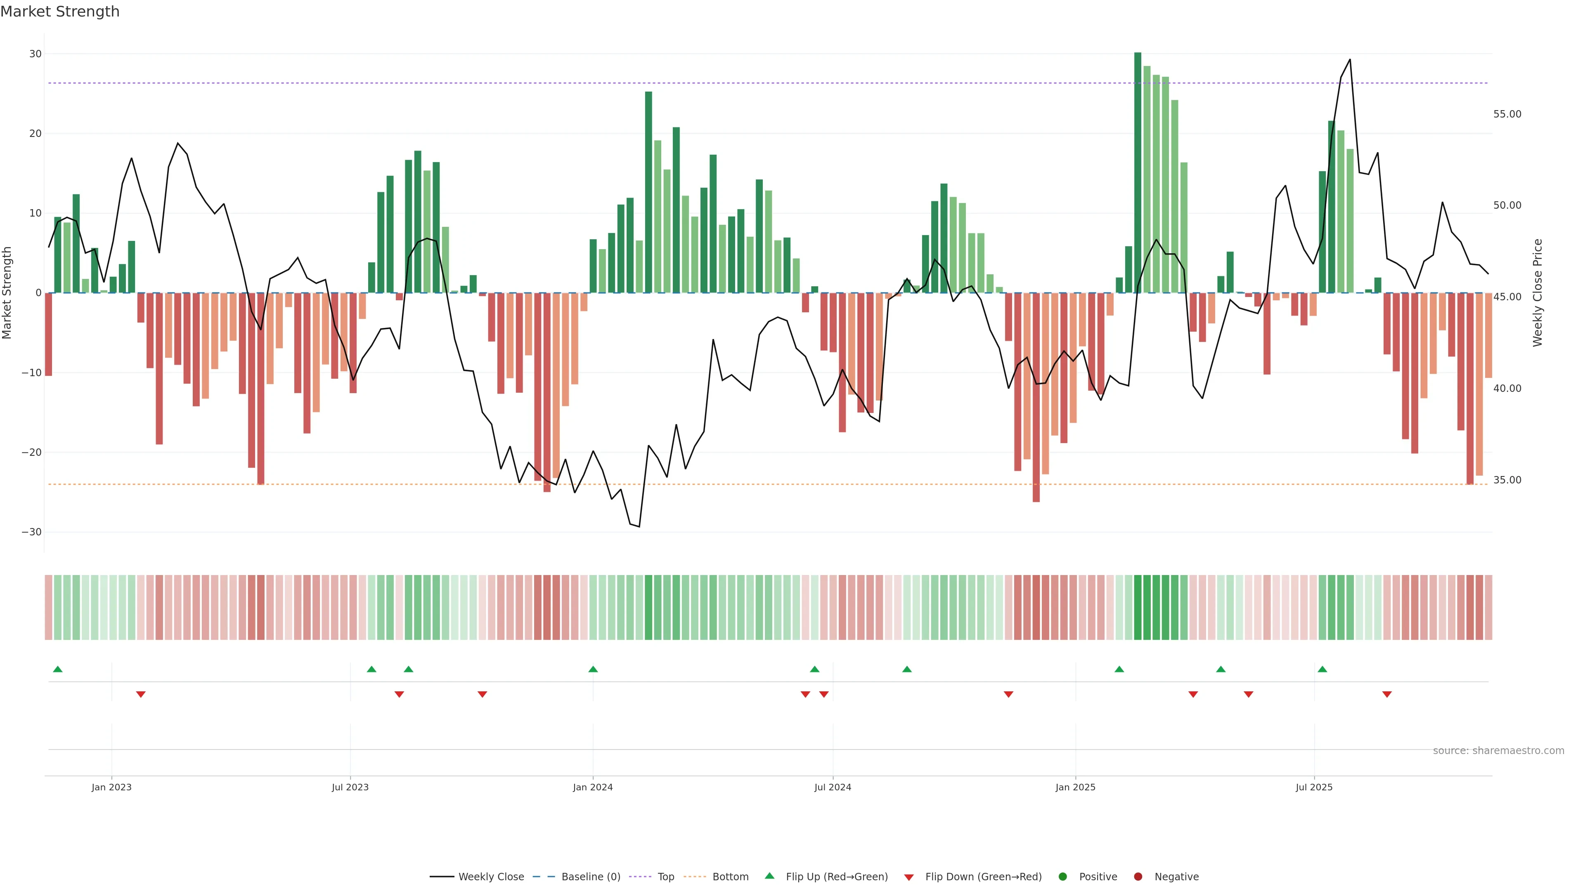The width and height of the screenshot is (1585, 891).
Task: Click the Flip Down red triangle legend icon
Action: pyautogui.click(x=909, y=877)
